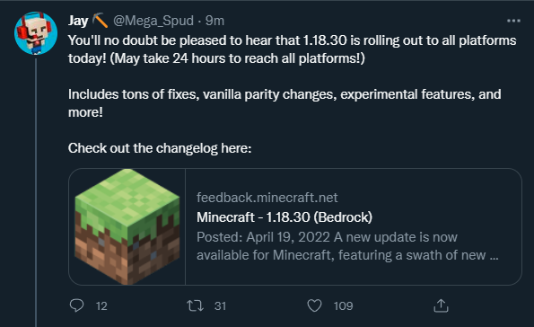Click the feedback.minecraft.net domain text
The image size is (534, 327).
tap(267, 198)
